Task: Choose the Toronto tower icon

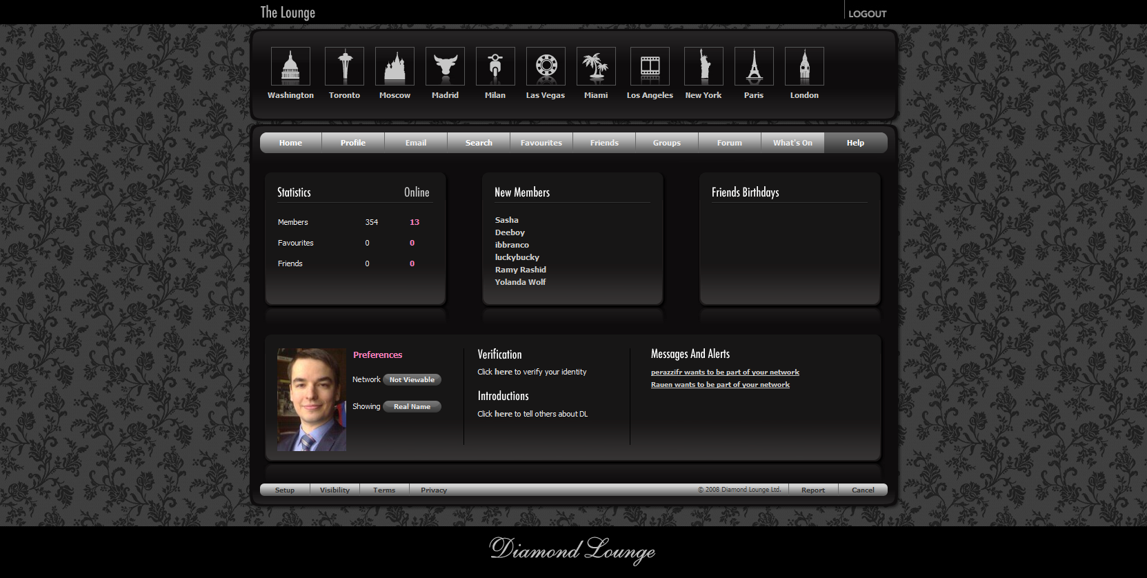Action: [344, 66]
